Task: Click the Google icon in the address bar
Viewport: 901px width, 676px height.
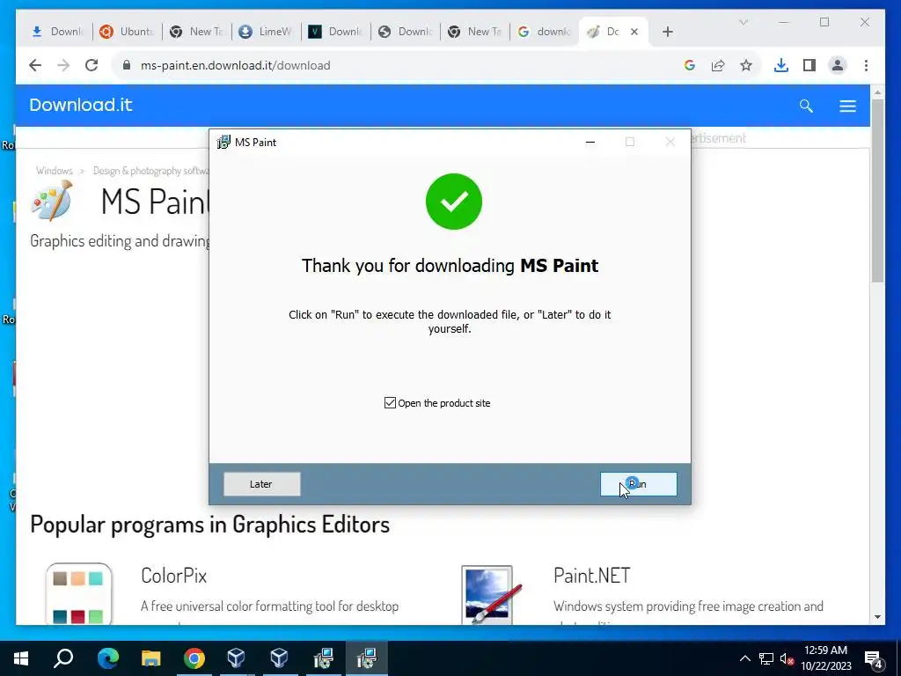Action: 690,65
